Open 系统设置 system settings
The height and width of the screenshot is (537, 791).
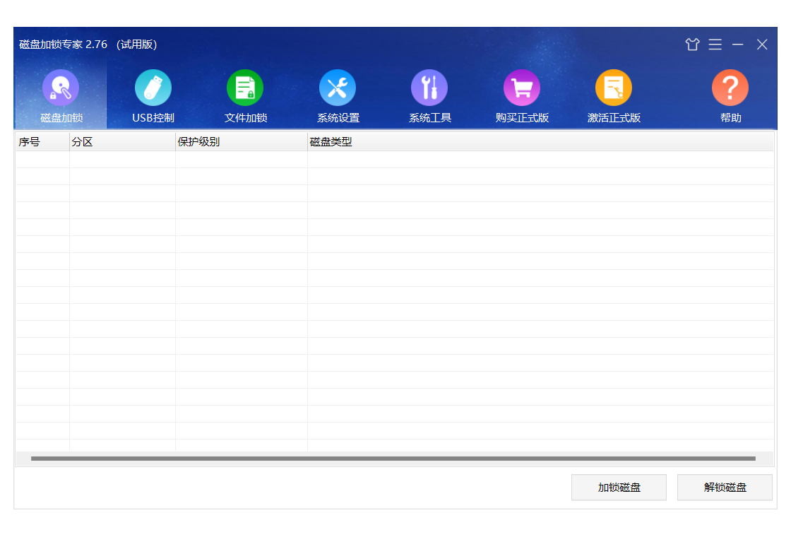[x=338, y=96]
